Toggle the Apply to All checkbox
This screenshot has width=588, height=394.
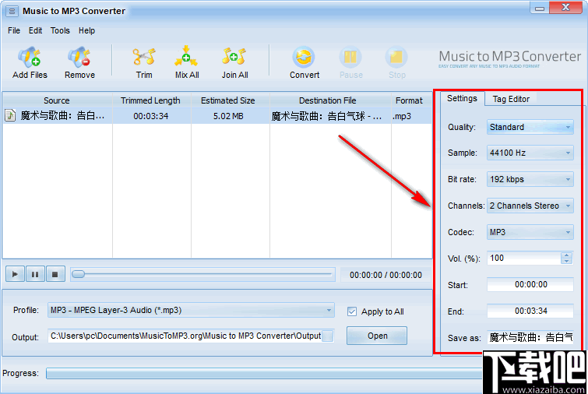tap(352, 311)
